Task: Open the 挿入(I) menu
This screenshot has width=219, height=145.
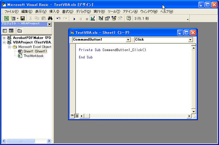Action: click(x=54, y=12)
